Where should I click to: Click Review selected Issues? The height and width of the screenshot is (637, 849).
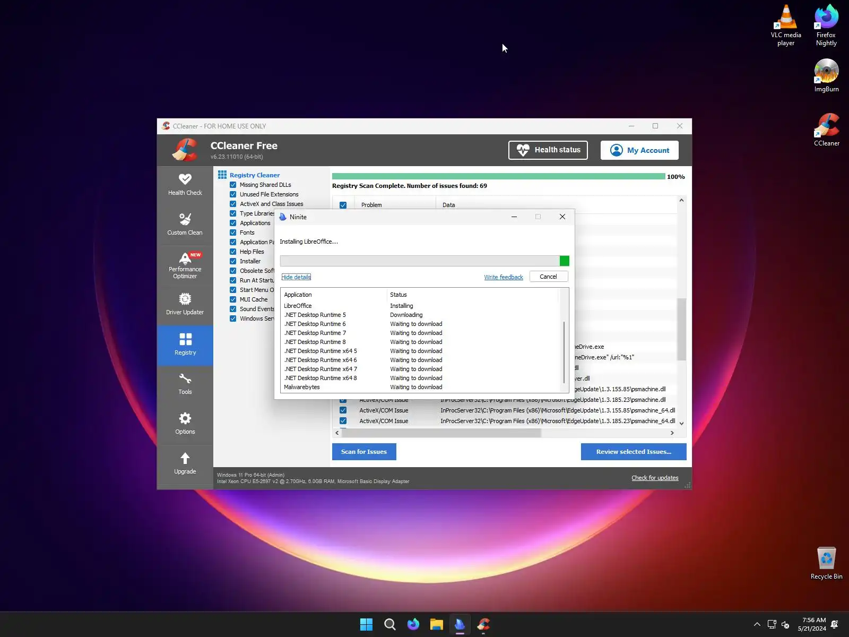coord(634,452)
